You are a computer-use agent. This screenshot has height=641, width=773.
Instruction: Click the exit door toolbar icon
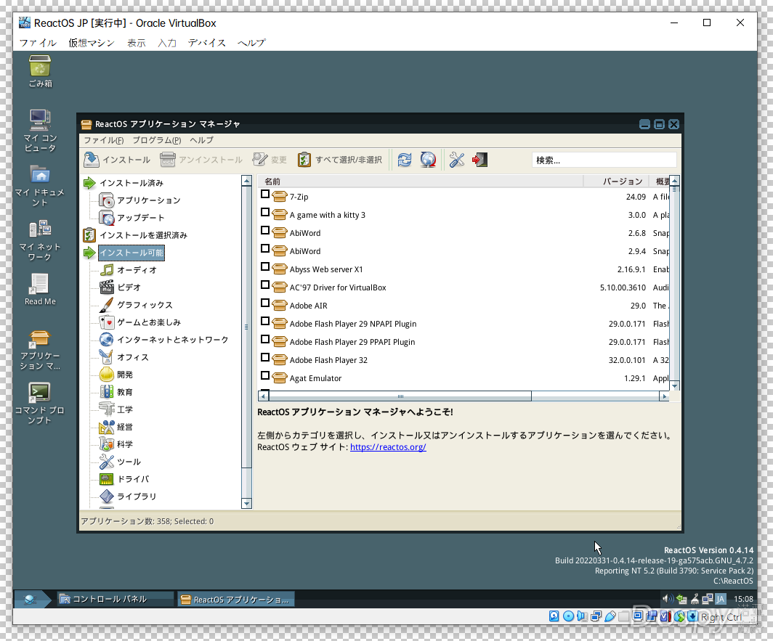[479, 160]
